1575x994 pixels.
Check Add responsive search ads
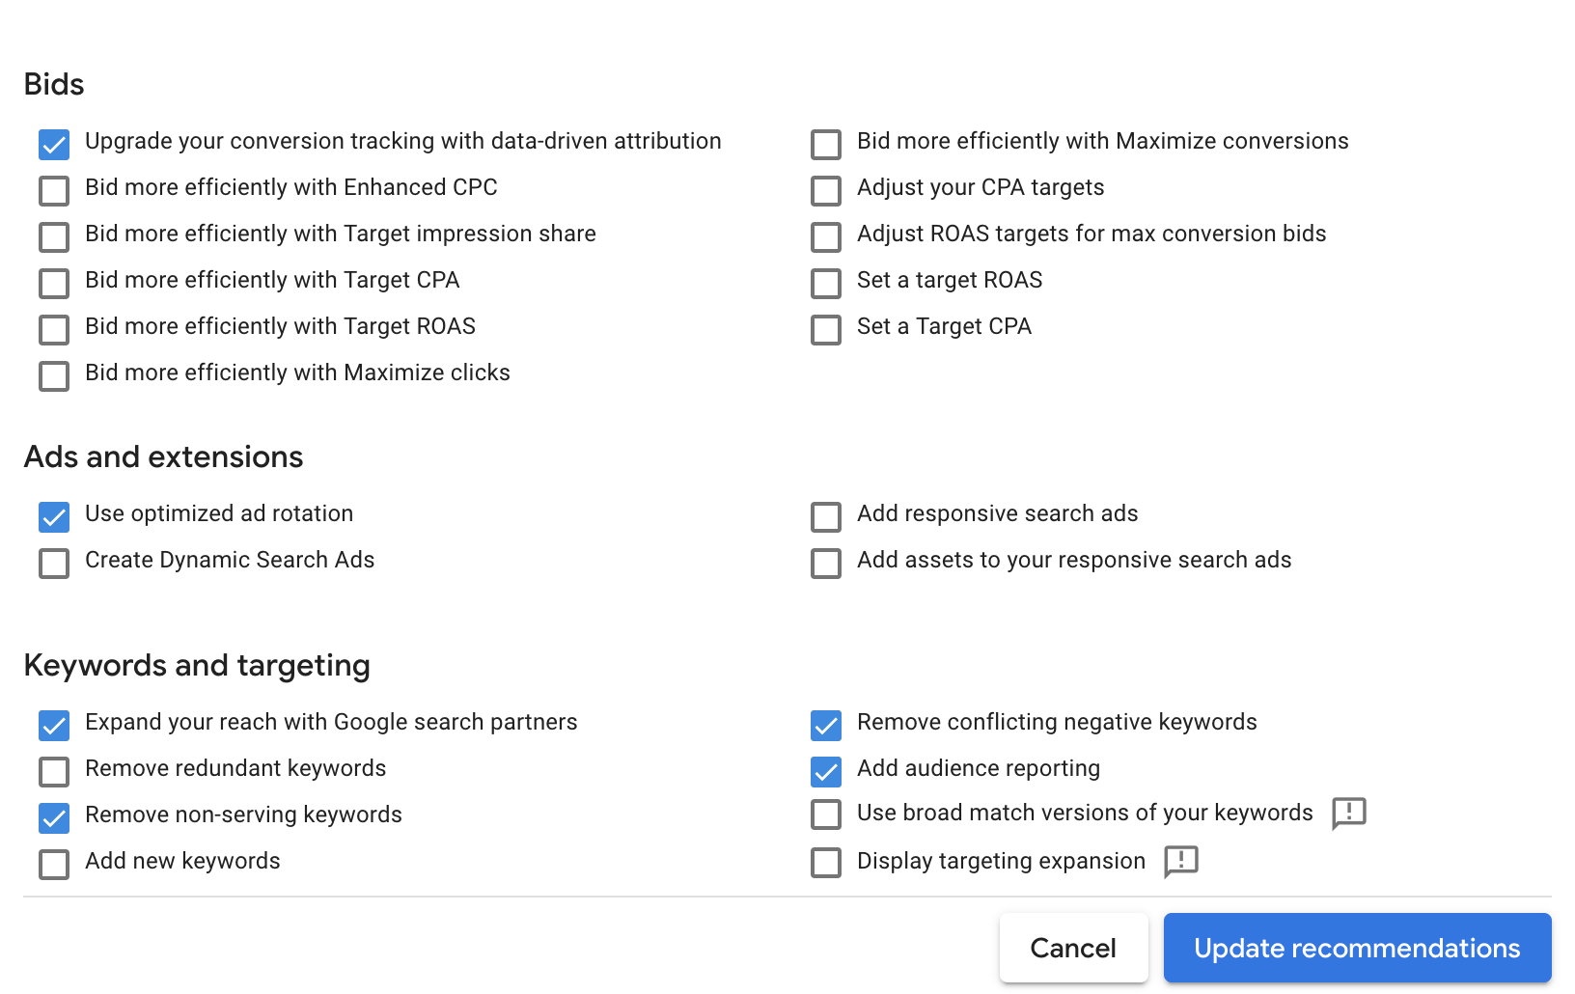point(826,517)
